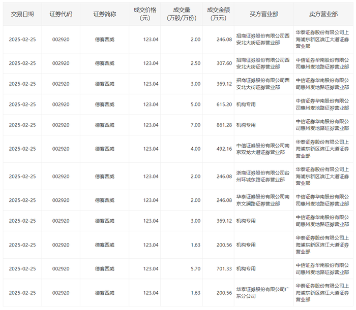Click 机构专用 in the 615.20 row
This screenshot has width=356, height=310.
[246, 105]
